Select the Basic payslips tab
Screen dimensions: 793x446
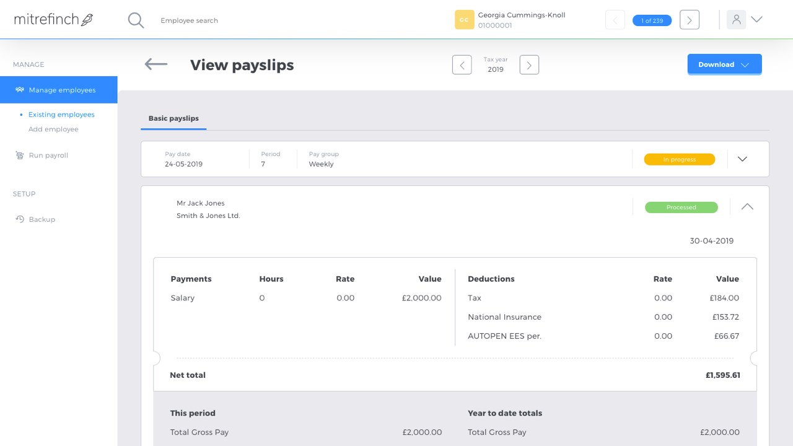173,118
